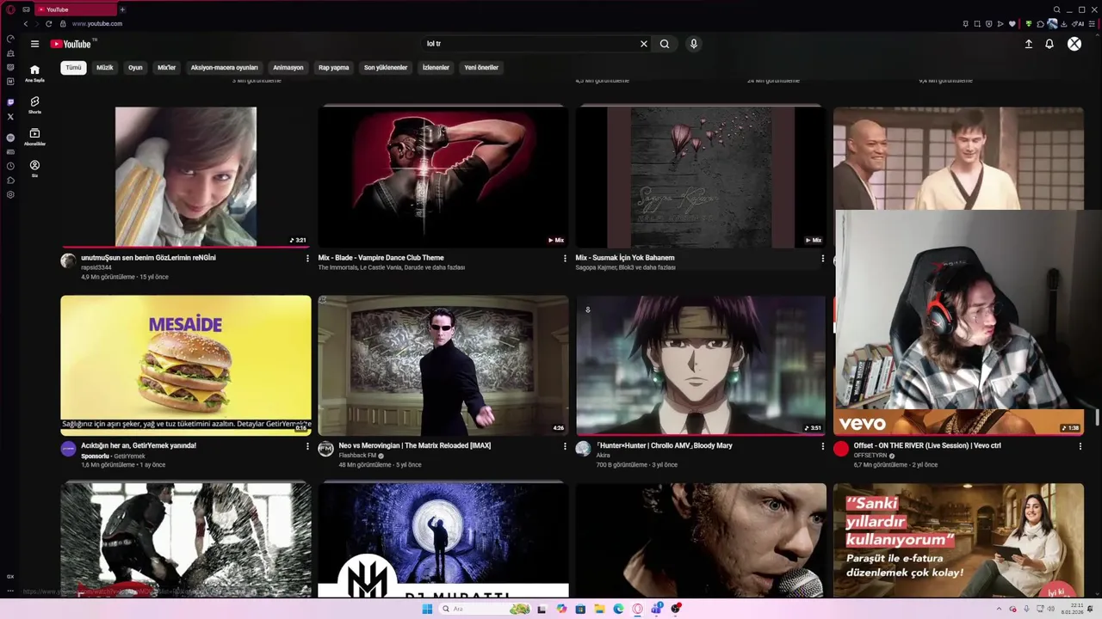Open options menu for Chrollo AMV video

(822, 446)
